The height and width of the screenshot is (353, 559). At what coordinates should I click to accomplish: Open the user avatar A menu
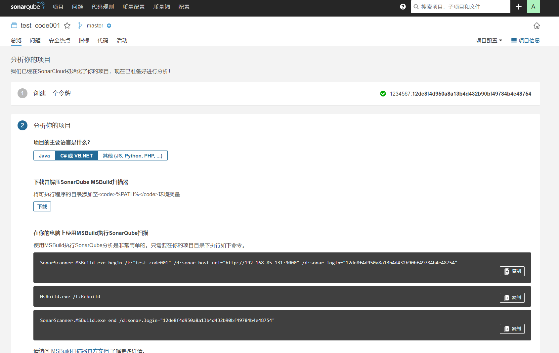pyautogui.click(x=533, y=7)
